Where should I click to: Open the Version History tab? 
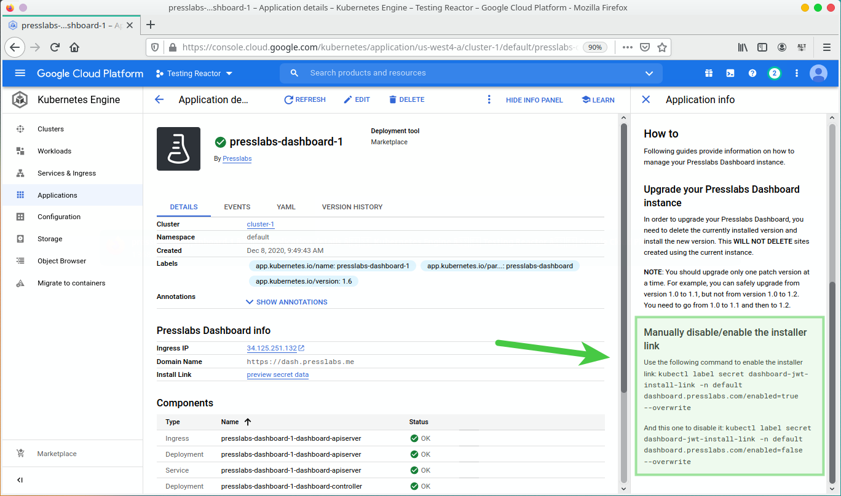point(352,207)
